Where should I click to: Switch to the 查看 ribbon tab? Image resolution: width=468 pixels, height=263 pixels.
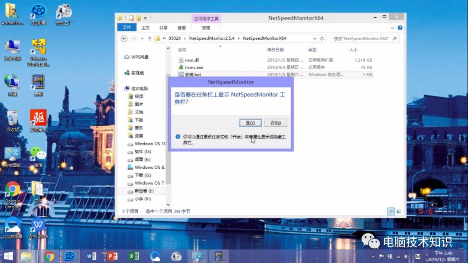182,28
